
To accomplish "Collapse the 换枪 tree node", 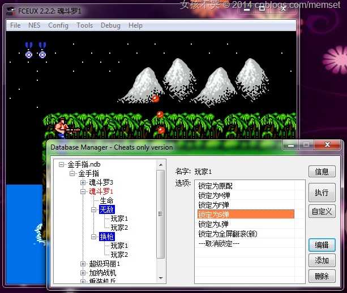I will point(93,237).
